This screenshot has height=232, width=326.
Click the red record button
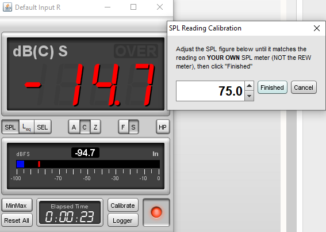[x=156, y=212]
